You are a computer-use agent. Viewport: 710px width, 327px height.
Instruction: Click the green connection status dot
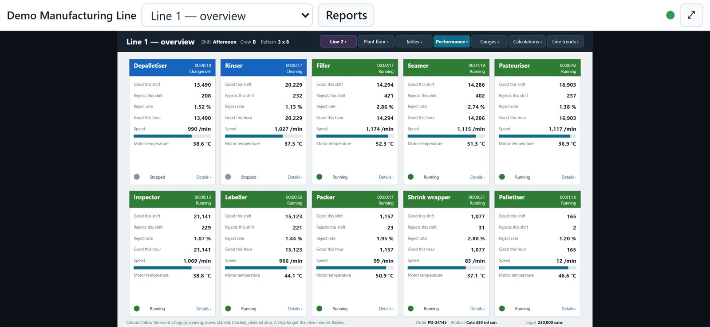671,15
